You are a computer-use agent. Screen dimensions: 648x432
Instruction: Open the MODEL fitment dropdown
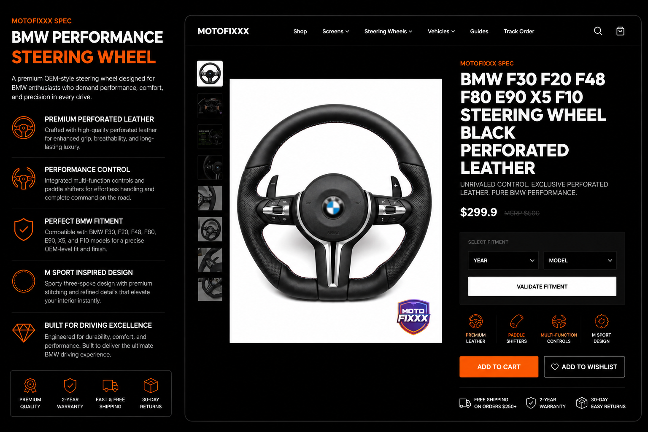point(580,260)
